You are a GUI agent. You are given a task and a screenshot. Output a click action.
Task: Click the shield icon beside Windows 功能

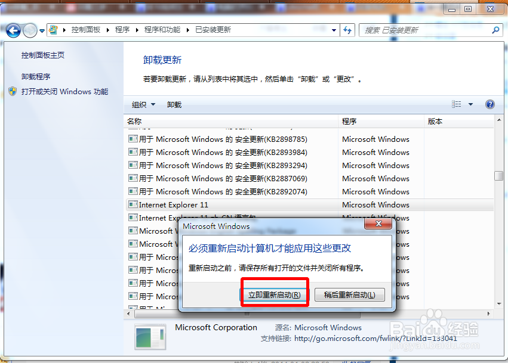click(13, 92)
